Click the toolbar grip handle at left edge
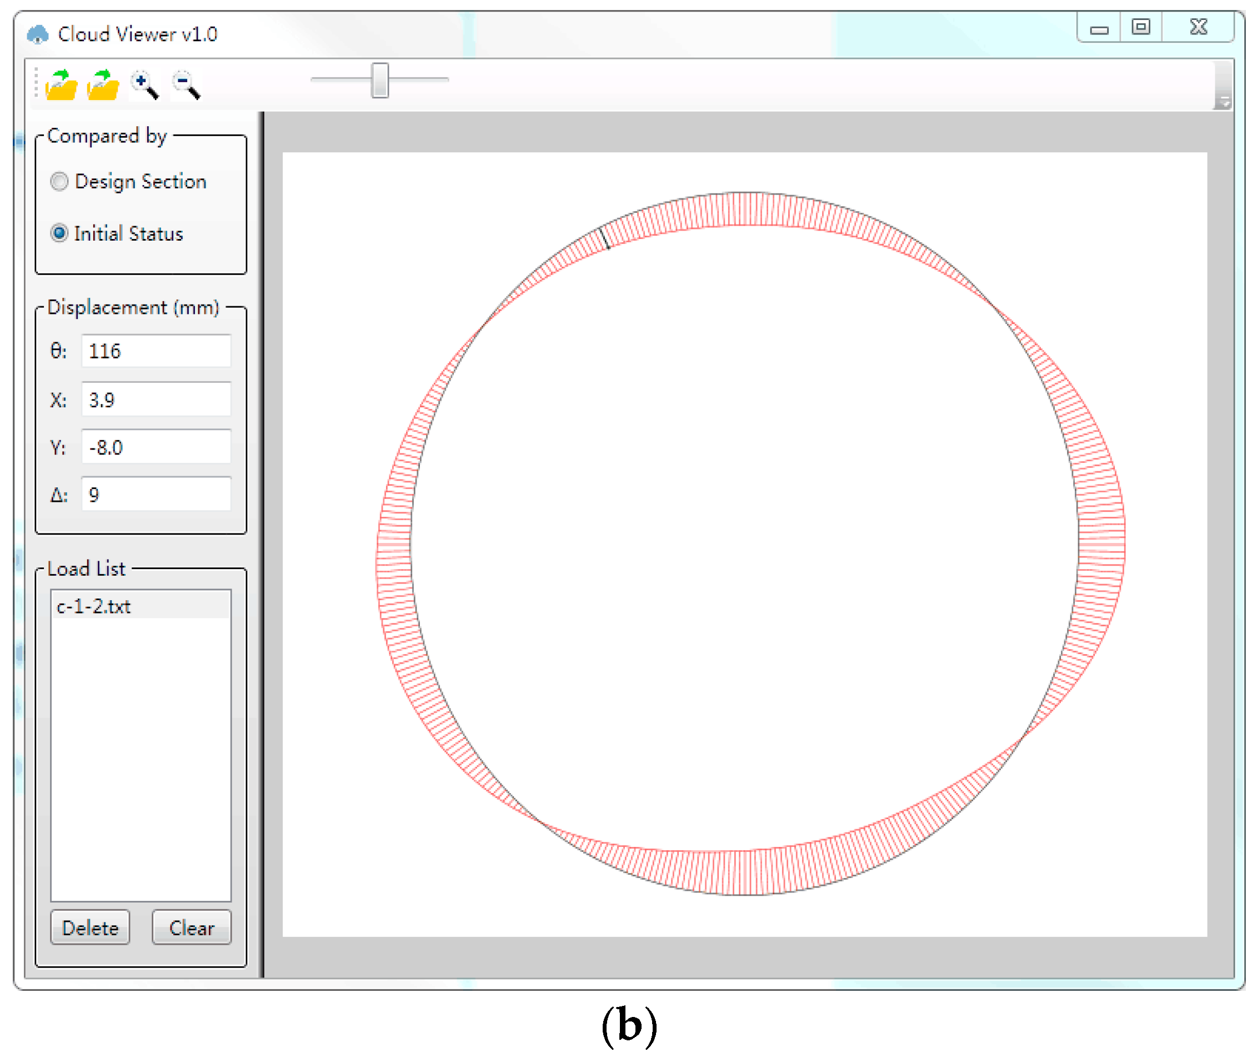 pos(37,83)
